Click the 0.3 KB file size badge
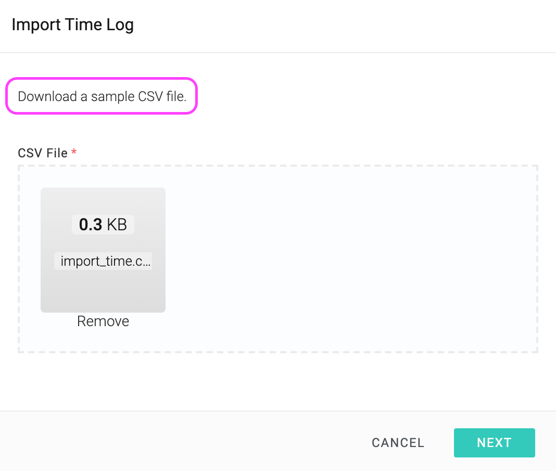This screenshot has height=471, width=556. coord(103,225)
